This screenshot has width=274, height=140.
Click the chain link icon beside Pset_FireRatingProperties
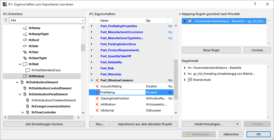(170, 26)
